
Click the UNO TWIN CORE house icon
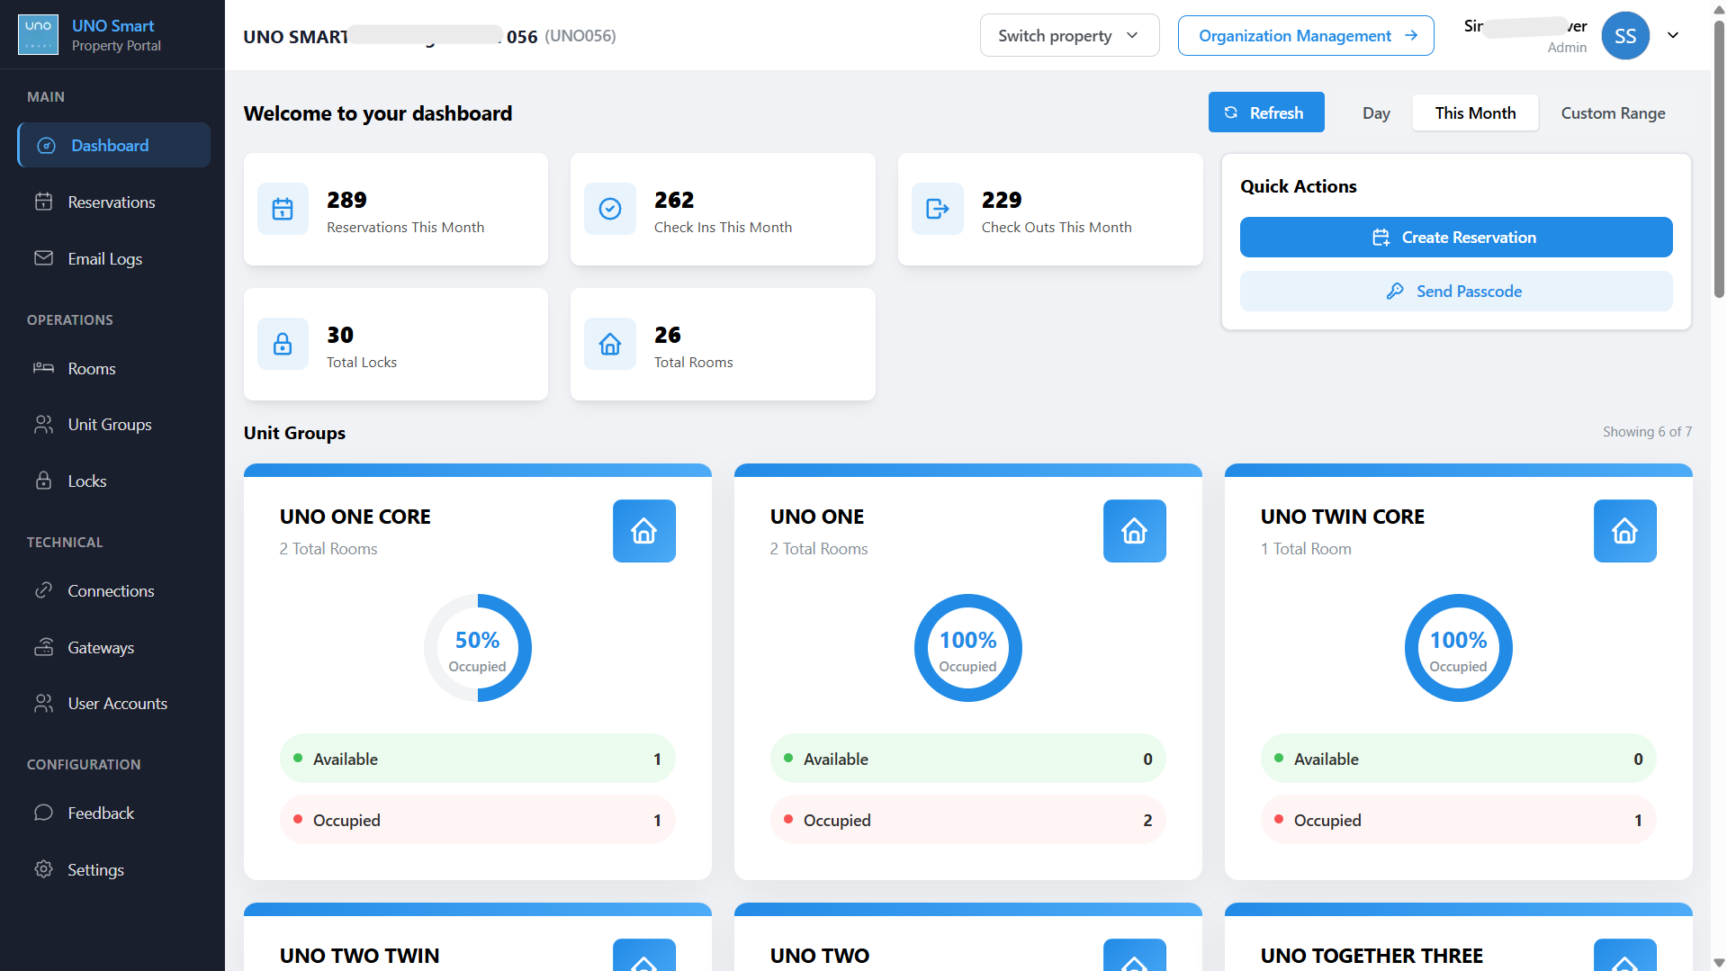[1625, 531]
